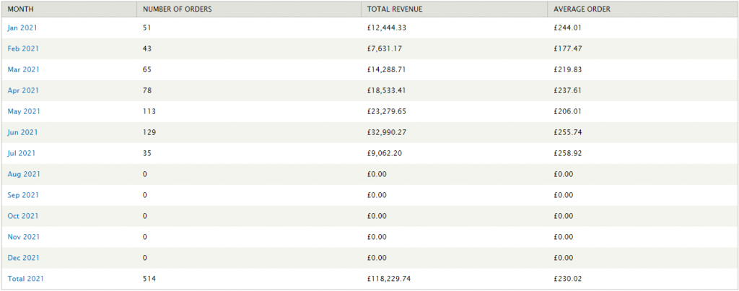Open the Total 2021 link
This screenshot has width=739, height=291.
click(26, 279)
